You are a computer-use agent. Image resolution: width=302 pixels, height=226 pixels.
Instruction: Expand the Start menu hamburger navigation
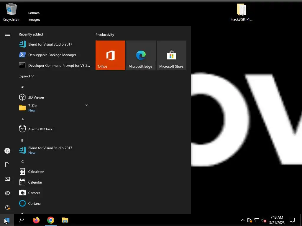[x=7, y=34]
